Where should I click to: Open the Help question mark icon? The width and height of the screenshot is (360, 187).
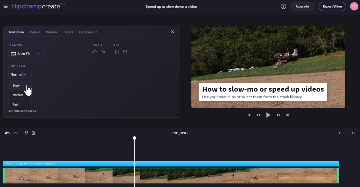tap(283, 6)
